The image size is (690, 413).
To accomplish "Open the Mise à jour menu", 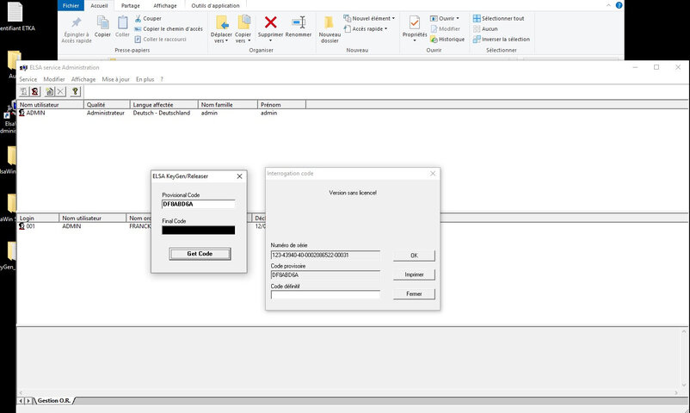I will pyautogui.click(x=116, y=79).
